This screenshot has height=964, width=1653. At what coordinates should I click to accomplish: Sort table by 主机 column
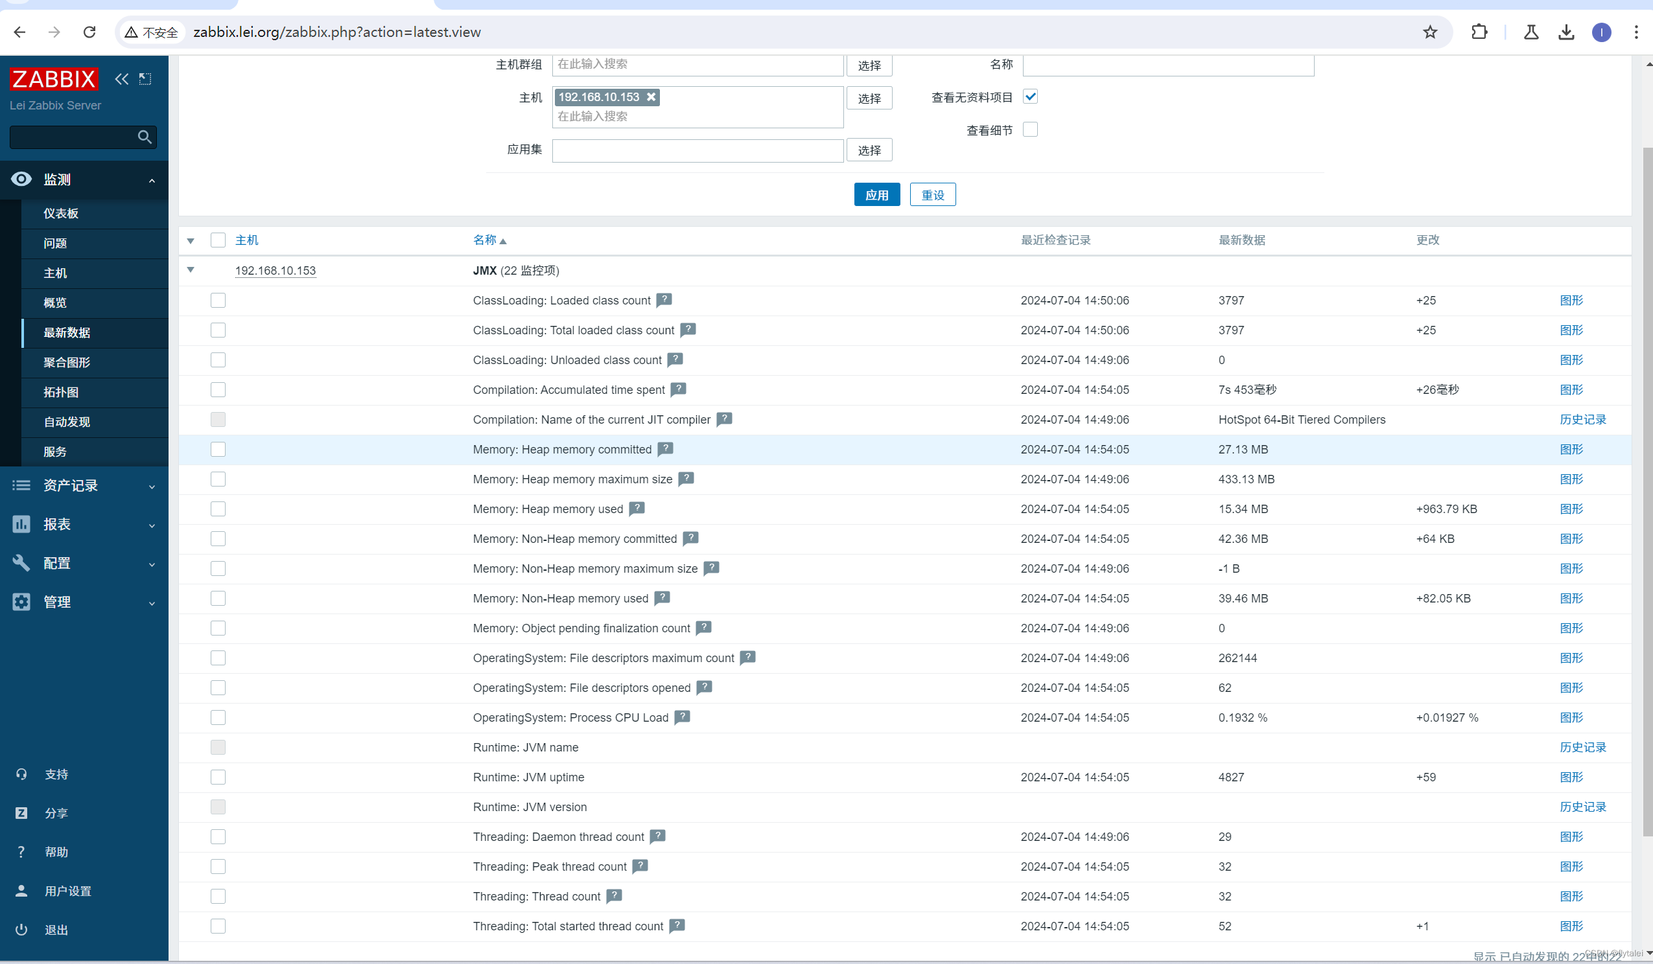point(246,240)
